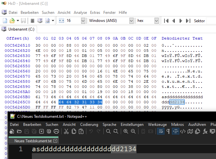216x159 pixels.
Task: Open Notepad++ Suchen menu
Action: pyautogui.click(x=52, y=125)
